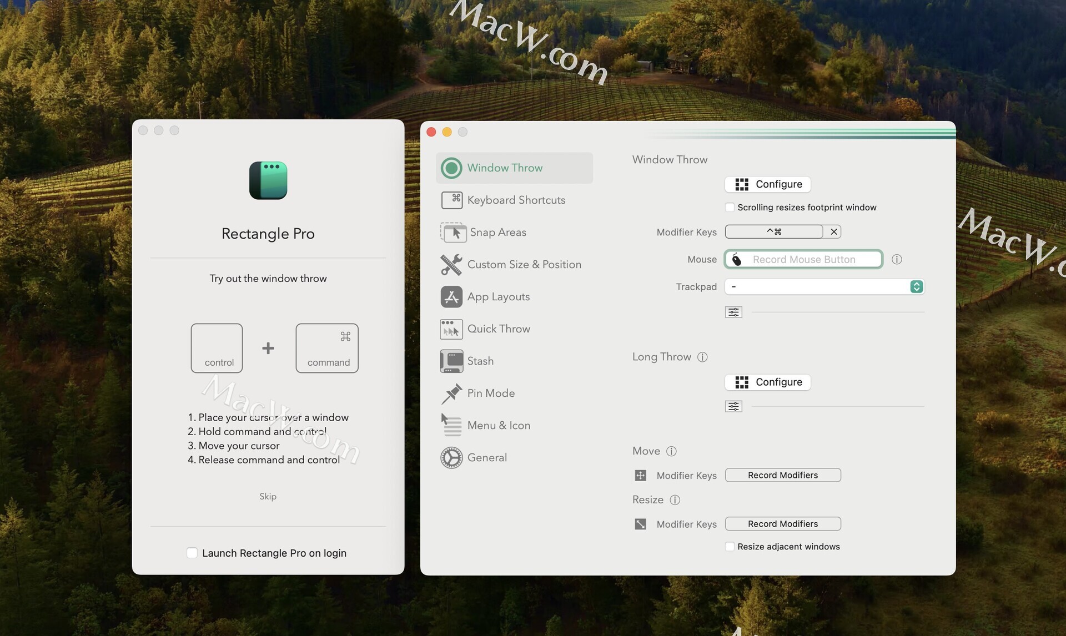Image resolution: width=1066 pixels, height=636 pixels.
Task: Click the Quick Throw icon
Action: (451, 329)
